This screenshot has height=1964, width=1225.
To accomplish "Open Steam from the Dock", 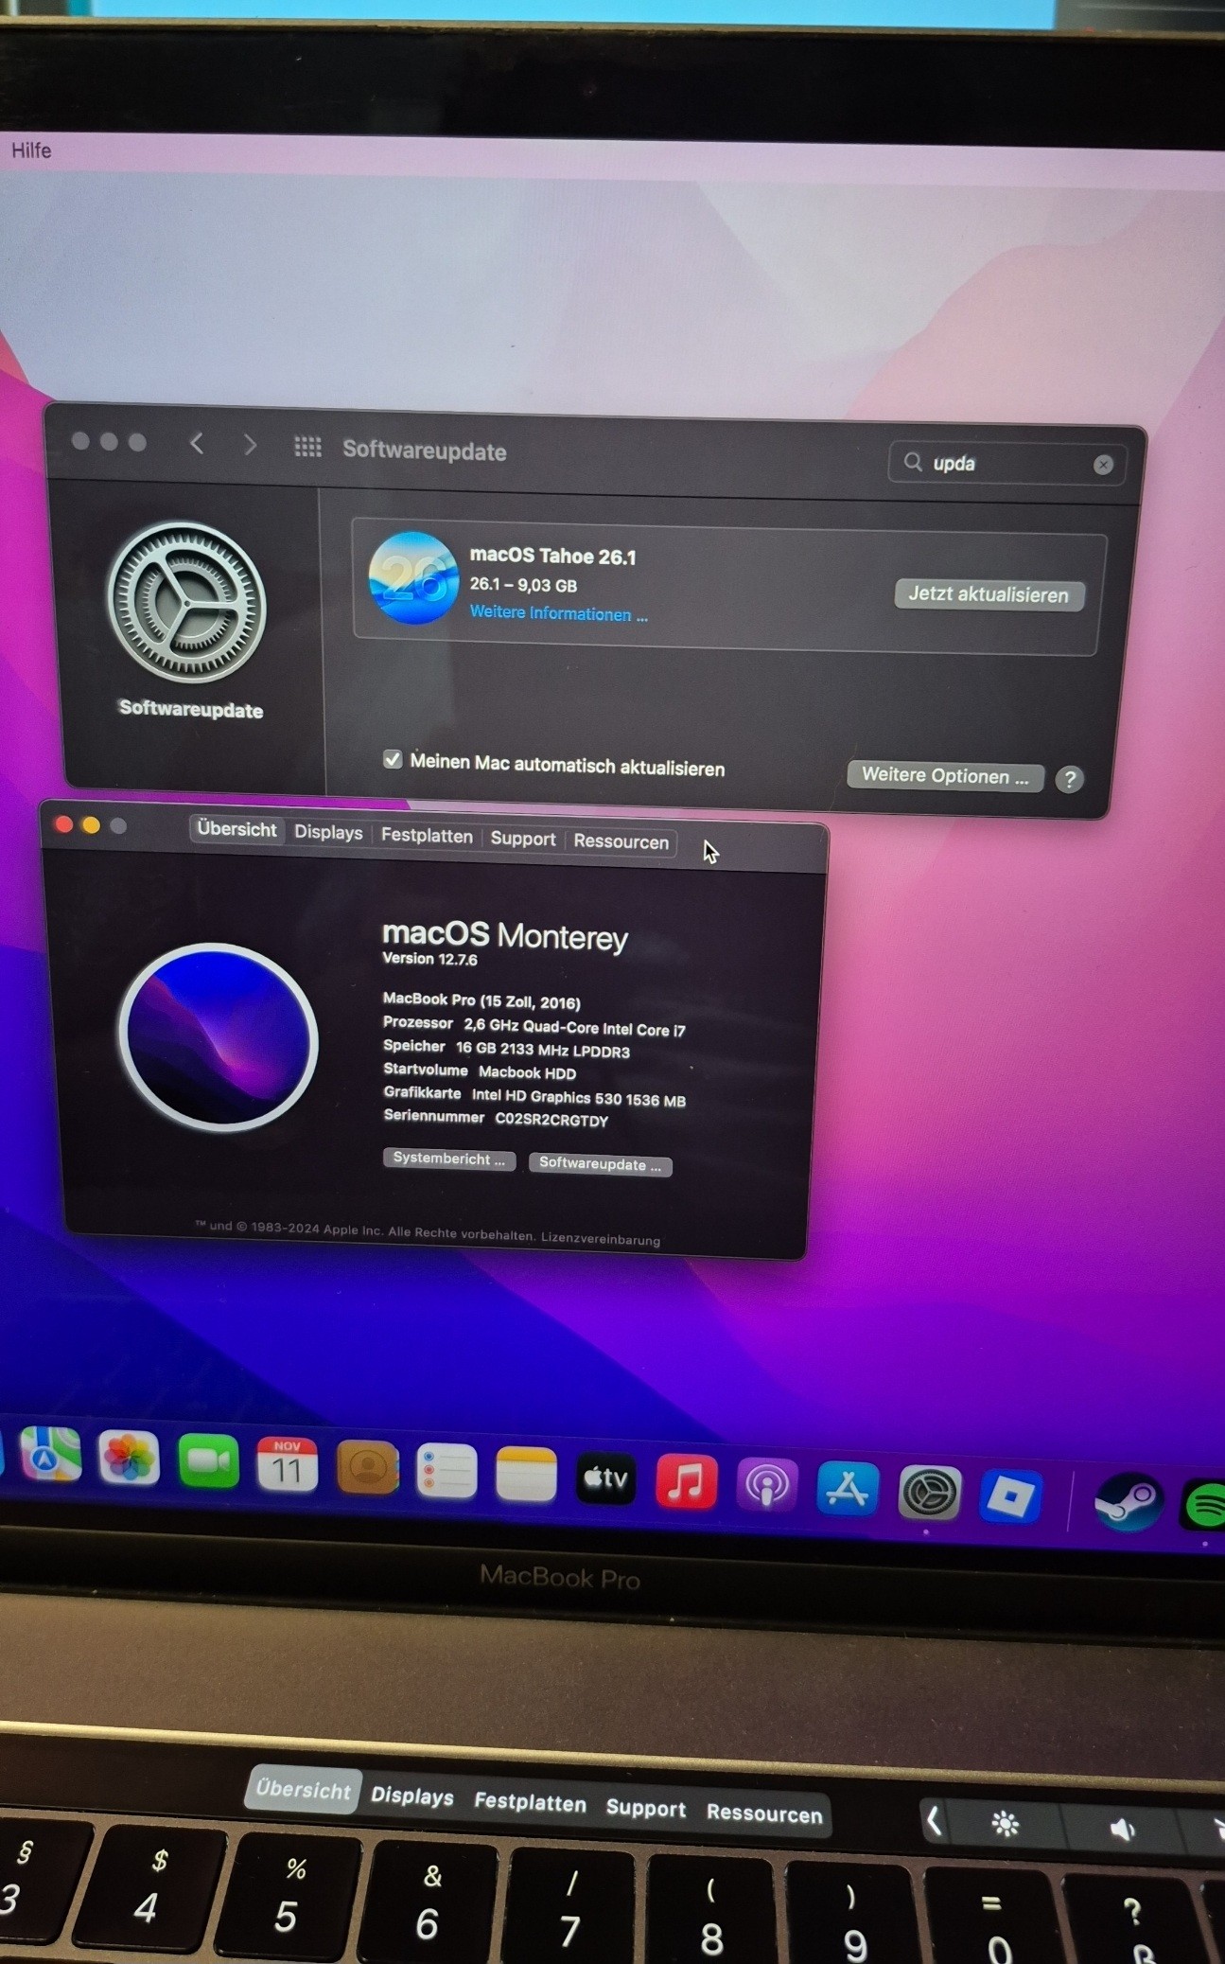I will point(1127,1503).
